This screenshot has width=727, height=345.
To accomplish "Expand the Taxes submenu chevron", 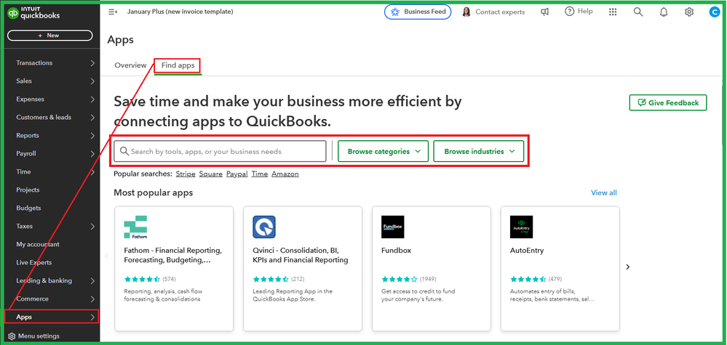I will [92, 226].
